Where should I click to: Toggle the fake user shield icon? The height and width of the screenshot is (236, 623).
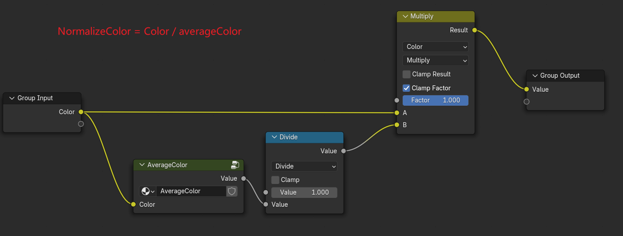231,191
